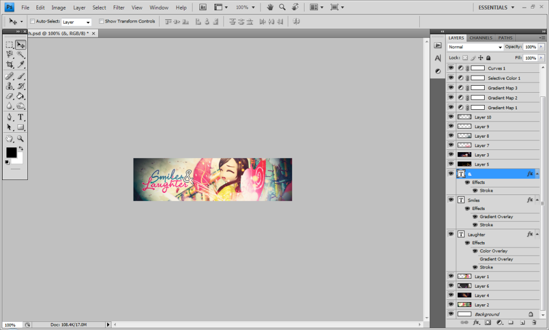Open the Layers panel options menu
Screen dimensions: 549x330
(x=542, y=38)
